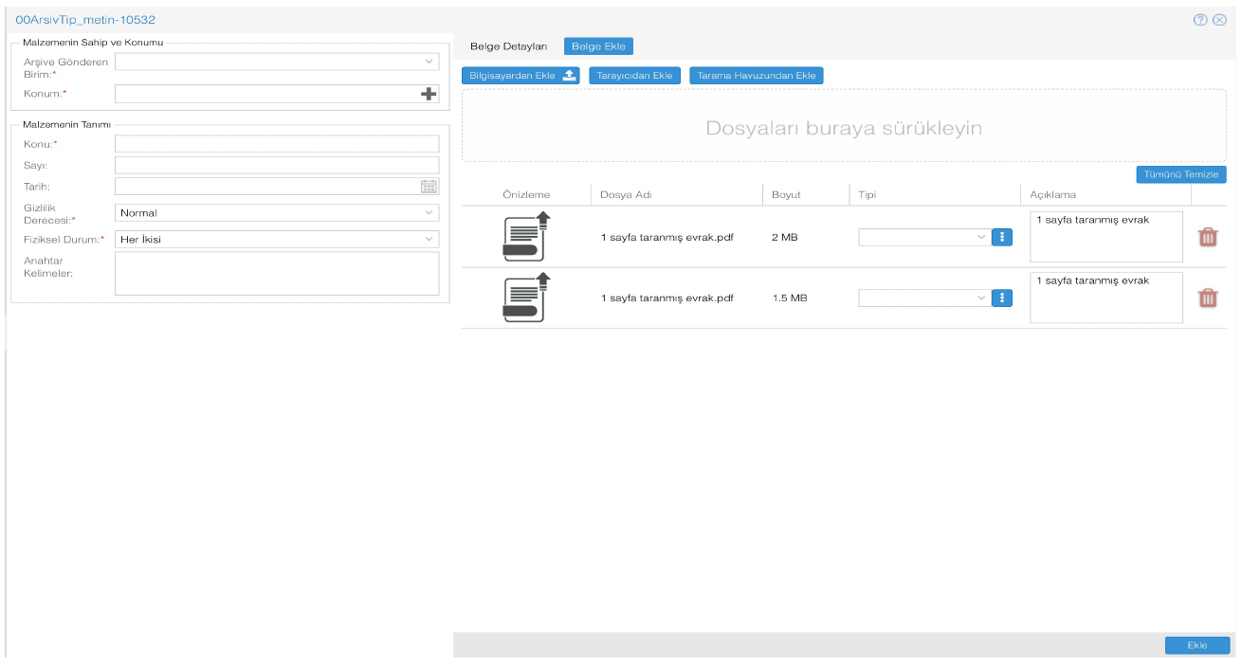Click preview thumbnail of the first document
Viewport: 1242px width, 667px height.
525,236
